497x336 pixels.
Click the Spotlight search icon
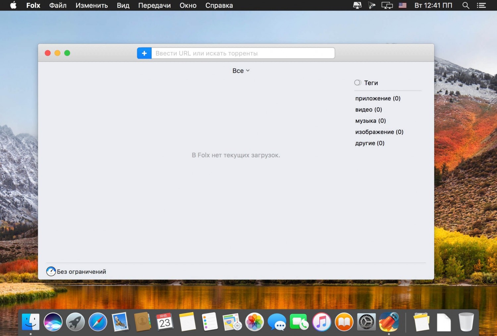pos(466,5)
